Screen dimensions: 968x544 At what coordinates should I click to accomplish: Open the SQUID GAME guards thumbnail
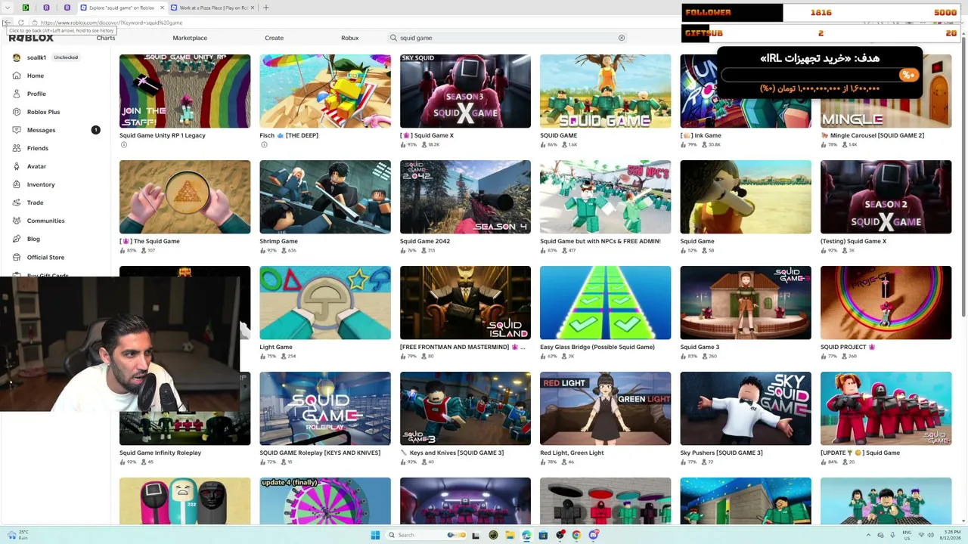click(605, 91)
